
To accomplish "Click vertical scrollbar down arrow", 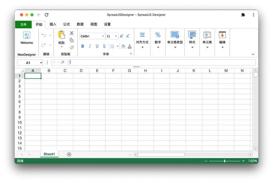I will 256,149.
